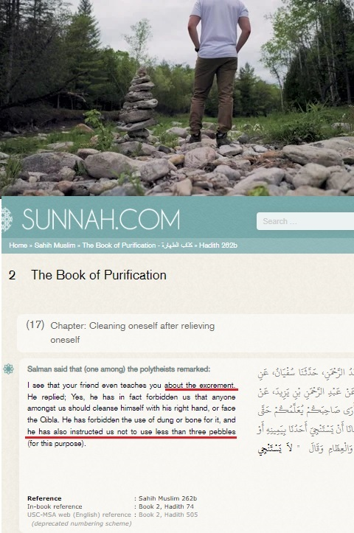The height and width of the screenshot is (533, 354).
Task: Click In-book reference Book 2, Hadith 74
Action: [x=166, y=506]
